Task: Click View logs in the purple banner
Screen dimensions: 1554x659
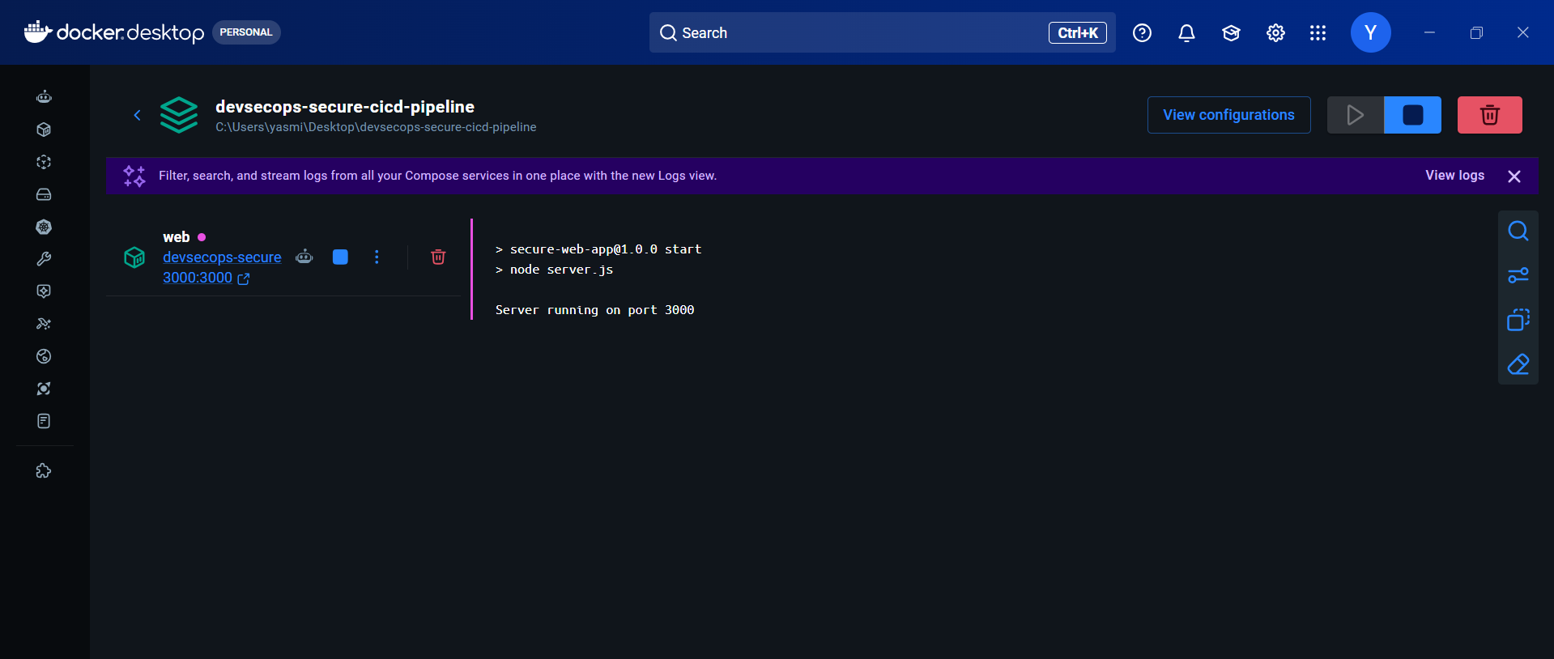Action: pyautogui.click(x=1454, y=175)
